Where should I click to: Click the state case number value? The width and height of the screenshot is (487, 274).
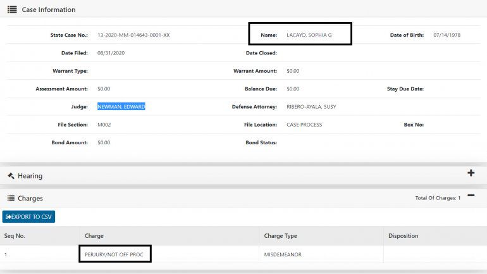tap(133, 35)
